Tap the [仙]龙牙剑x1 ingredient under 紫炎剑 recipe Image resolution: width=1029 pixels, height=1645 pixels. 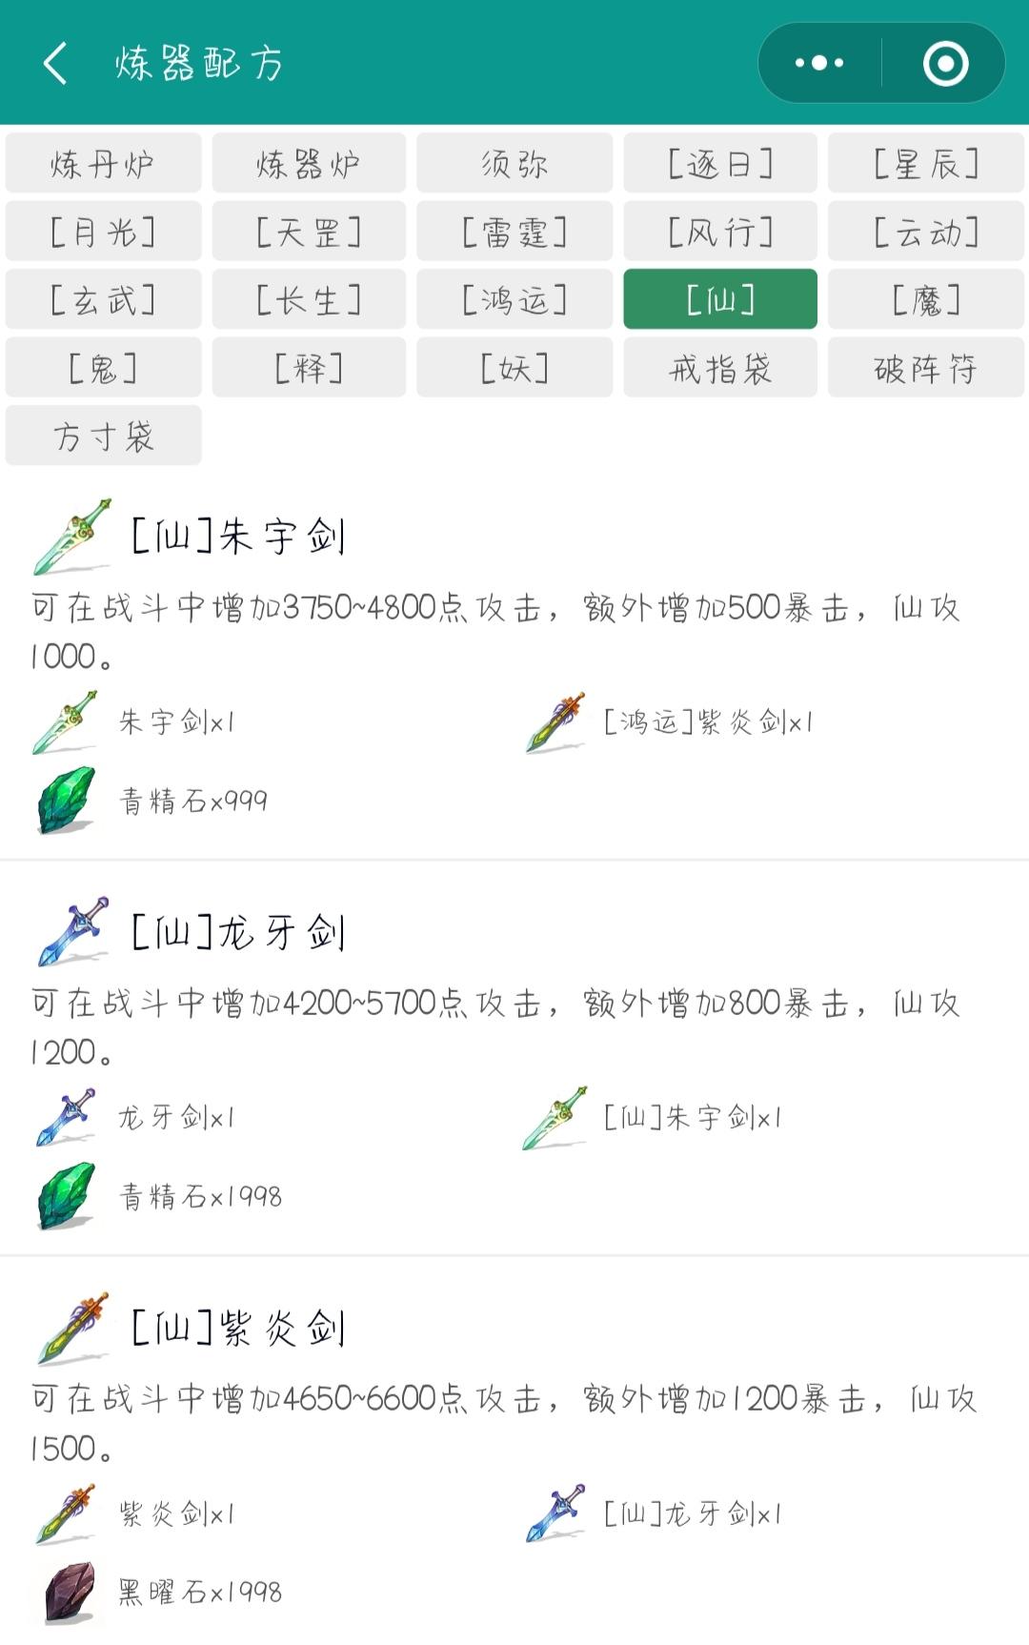point(655,1513)
